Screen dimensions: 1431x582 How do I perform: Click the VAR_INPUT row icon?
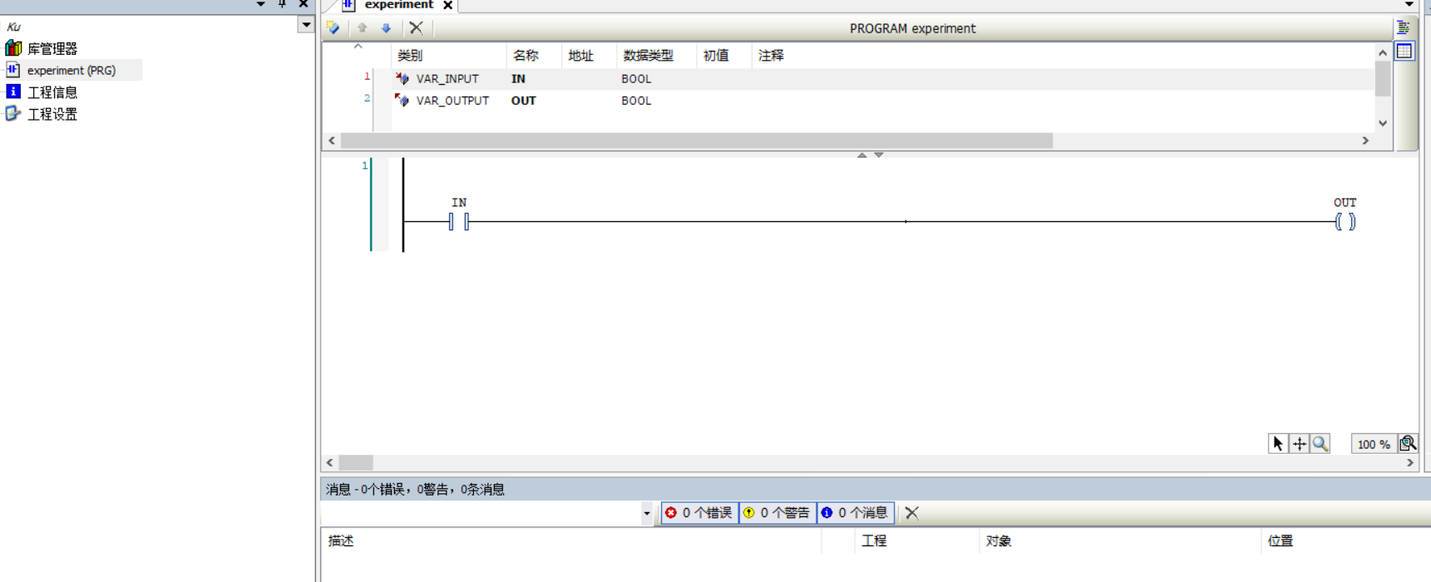[x=402, y=78]
